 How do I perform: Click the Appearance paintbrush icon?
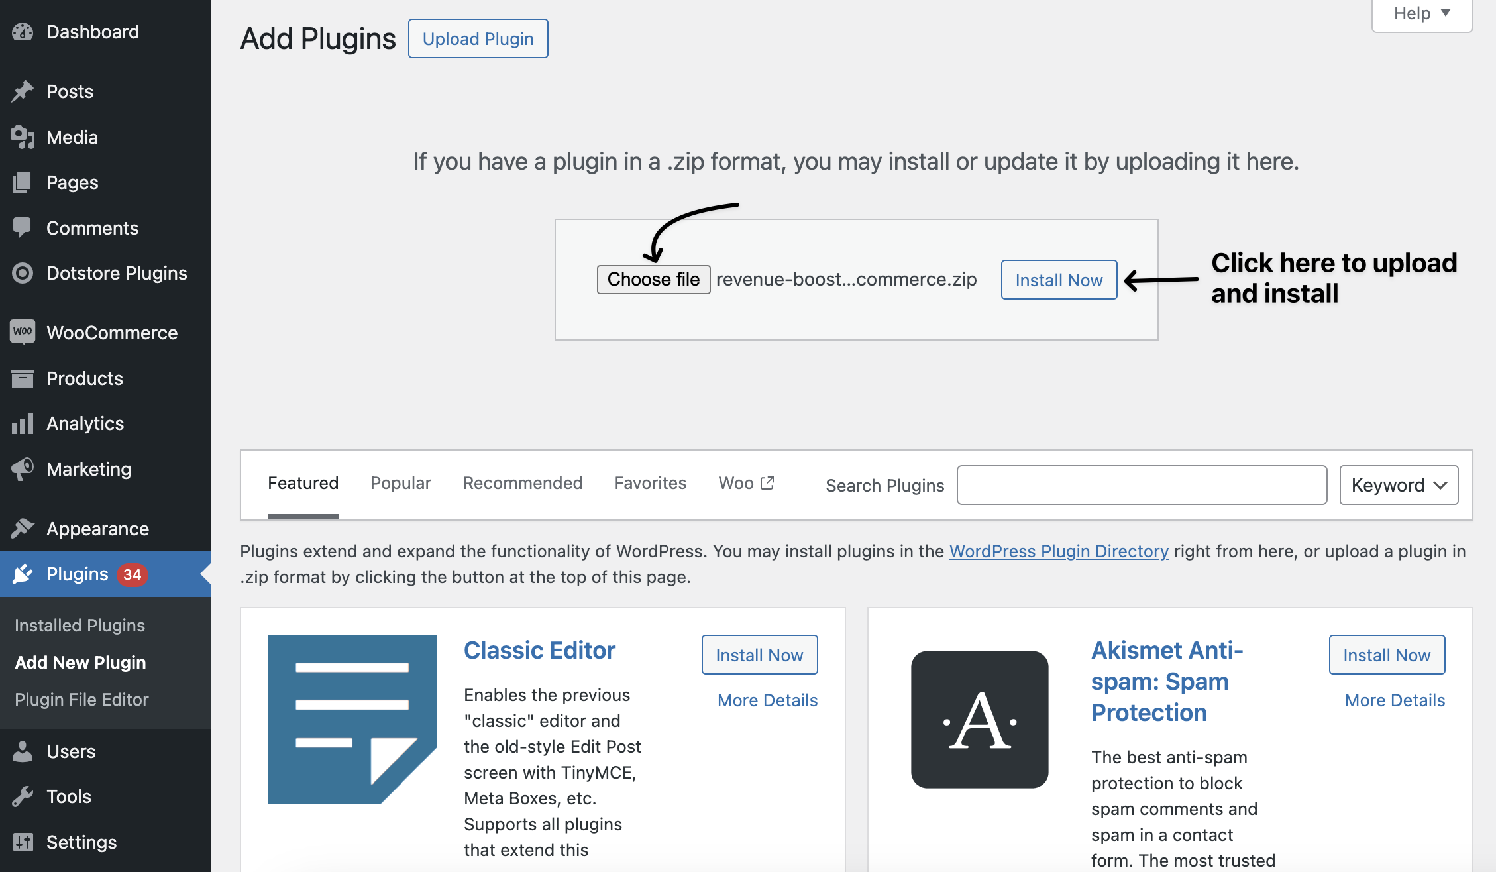click(x=23, y=529)
